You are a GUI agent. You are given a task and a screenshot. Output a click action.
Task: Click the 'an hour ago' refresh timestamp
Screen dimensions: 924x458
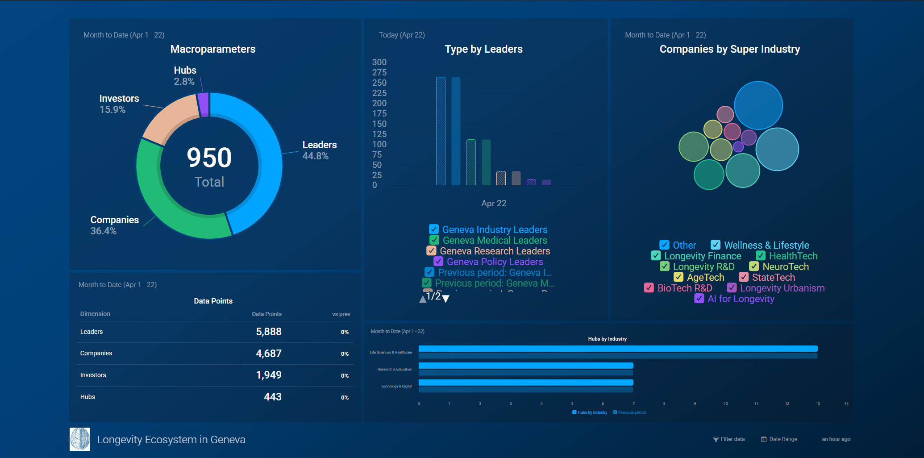tap(836, 439)
